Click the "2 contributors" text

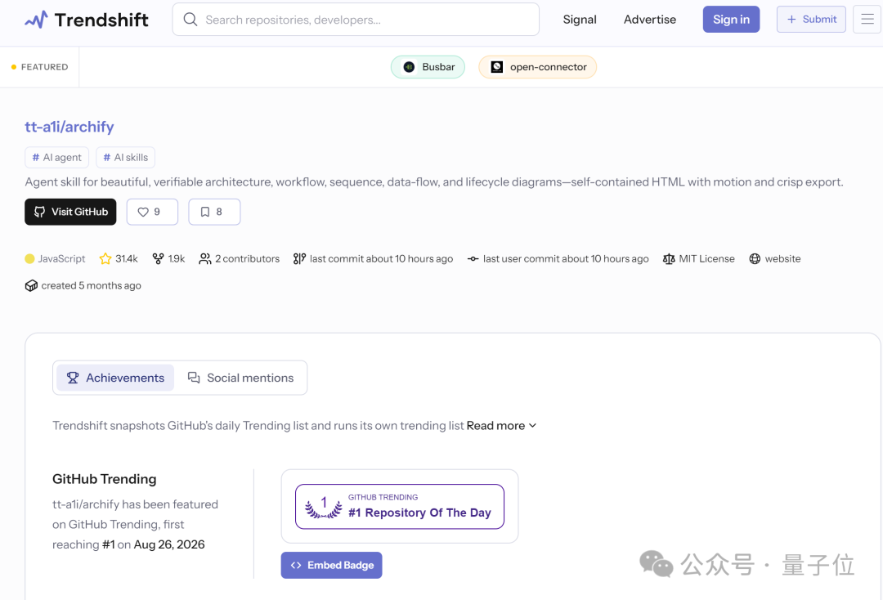[247, 259]
